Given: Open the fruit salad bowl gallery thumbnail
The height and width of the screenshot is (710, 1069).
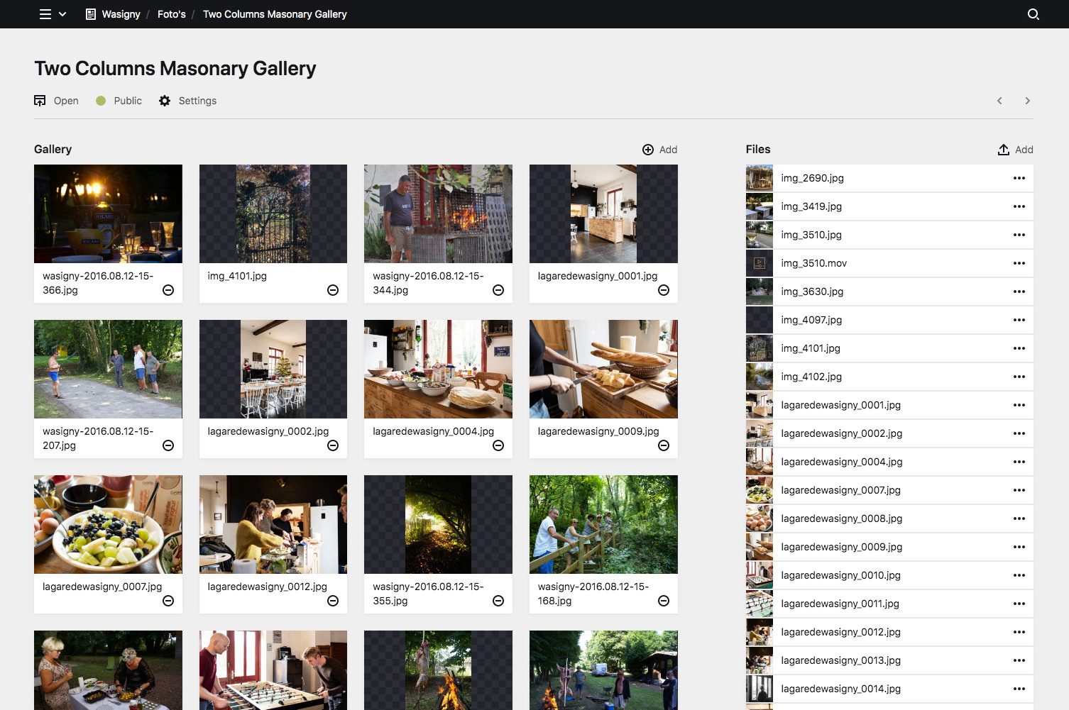Looking at the screenshot, I should [x=108, y=524].
